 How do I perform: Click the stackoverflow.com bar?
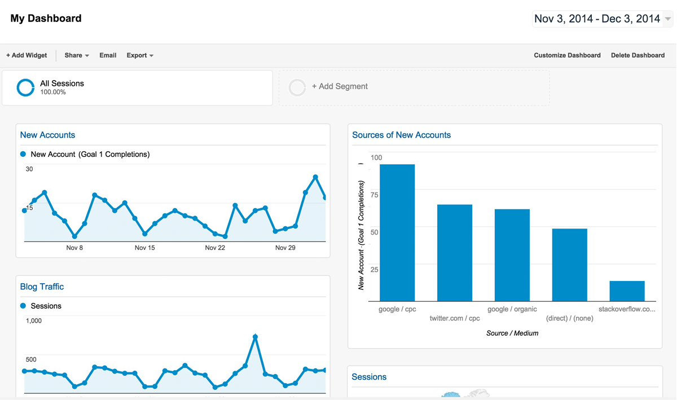click(x=626, y=291)
